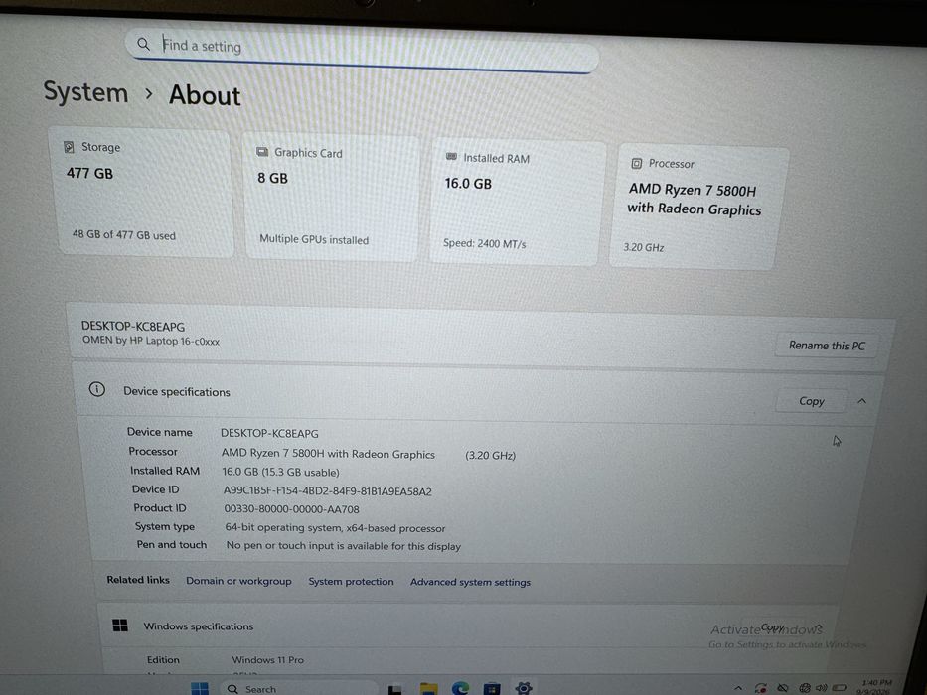This screenshot has width=927, height=695.
Task: Open Advanced system settings link
Action: [470, 582]
